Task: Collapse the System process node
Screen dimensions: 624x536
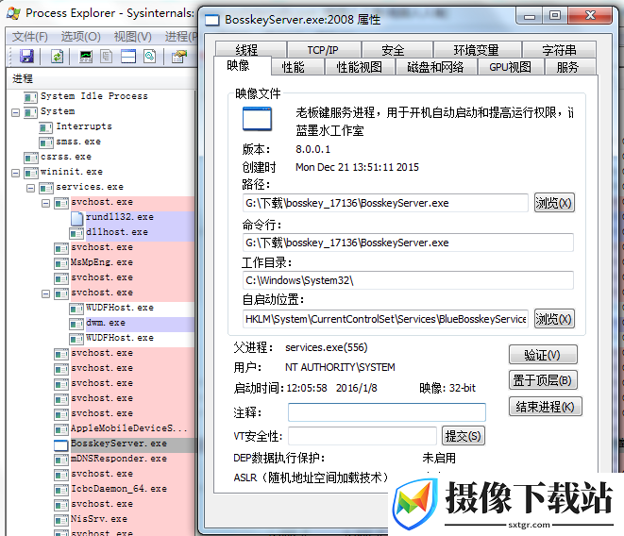Action: click(x=15, y=112)
